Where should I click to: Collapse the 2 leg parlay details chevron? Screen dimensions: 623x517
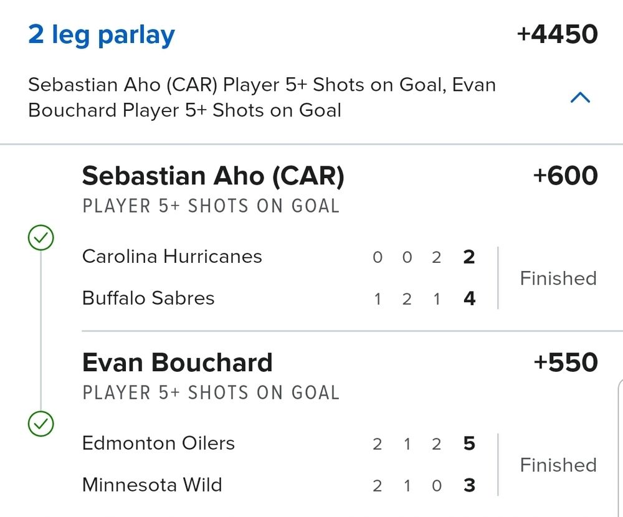580,98
